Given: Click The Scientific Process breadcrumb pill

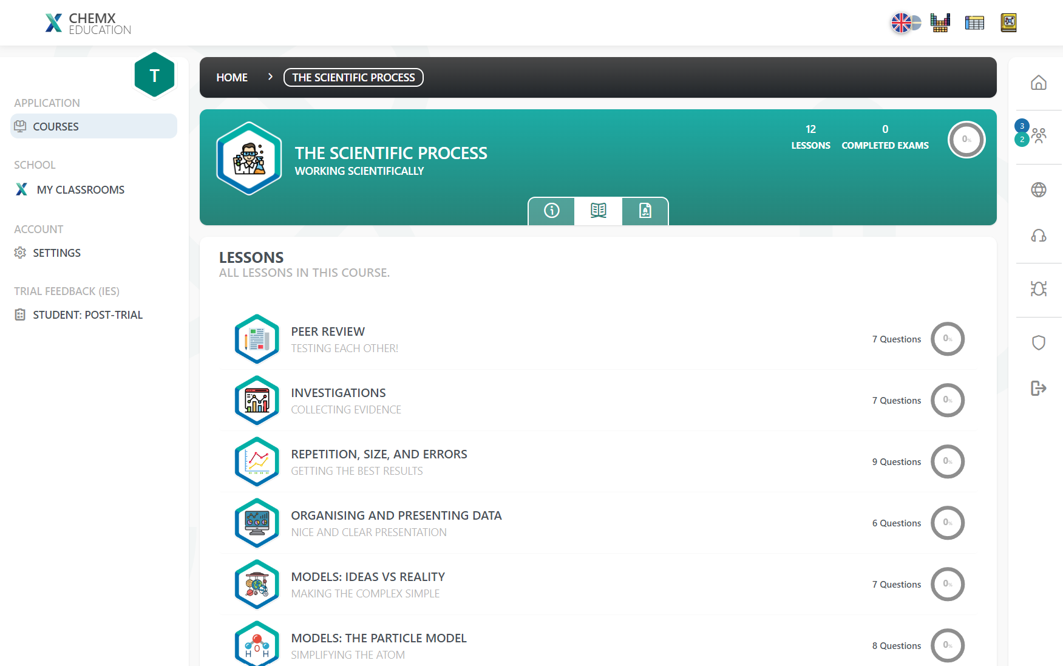Looking at the screenshot, I should coord(353,78).
